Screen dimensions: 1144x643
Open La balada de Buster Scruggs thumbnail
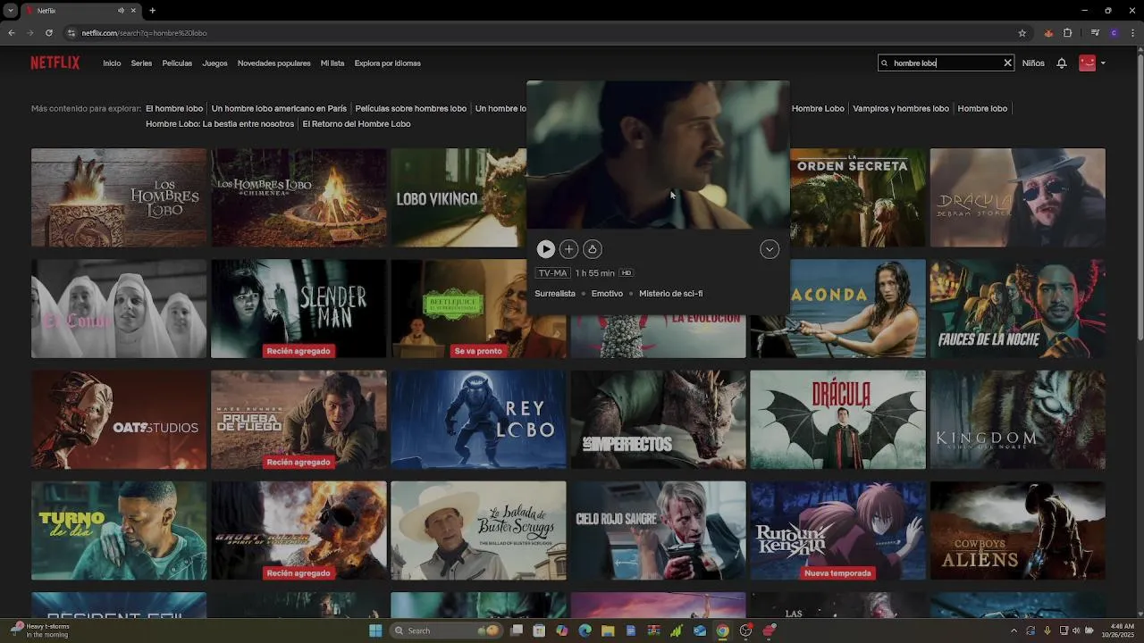point(478,530)
